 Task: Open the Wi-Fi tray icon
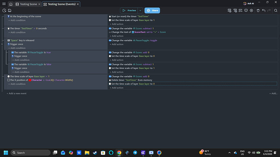249,153
